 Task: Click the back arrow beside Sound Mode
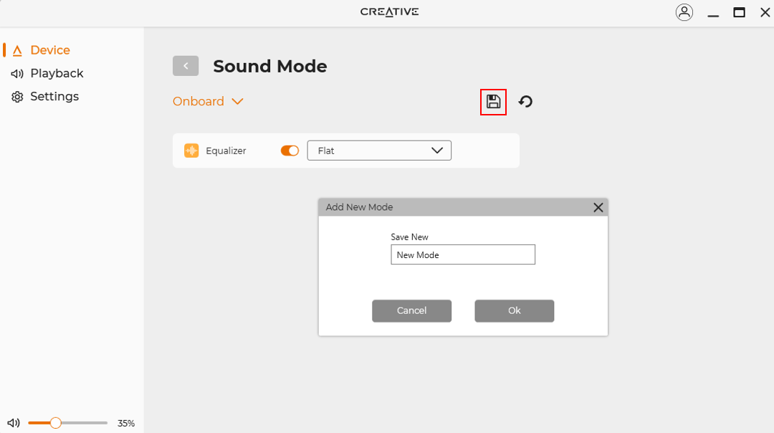click(x=186, y=66)
